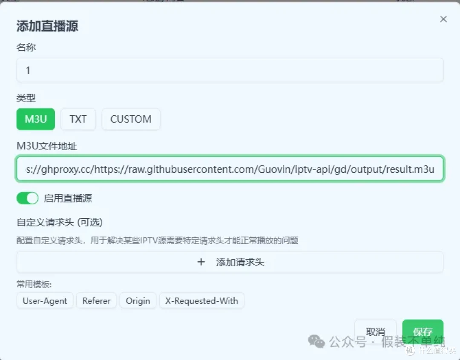Insert the Origin header template
The height and width of the screenshot is (360, 460).
(x=138, y=301)
